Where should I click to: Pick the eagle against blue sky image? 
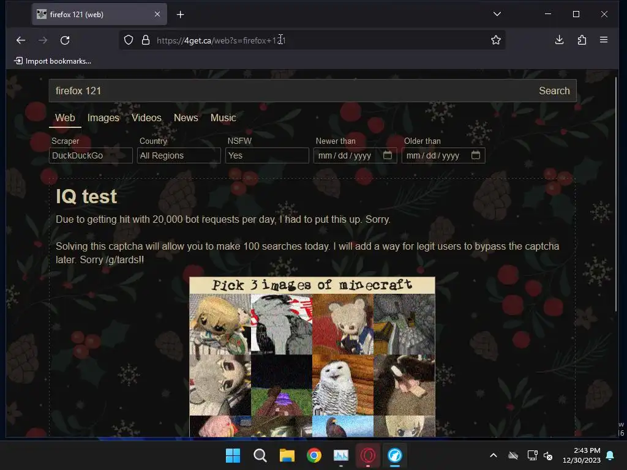click(343, 426)
